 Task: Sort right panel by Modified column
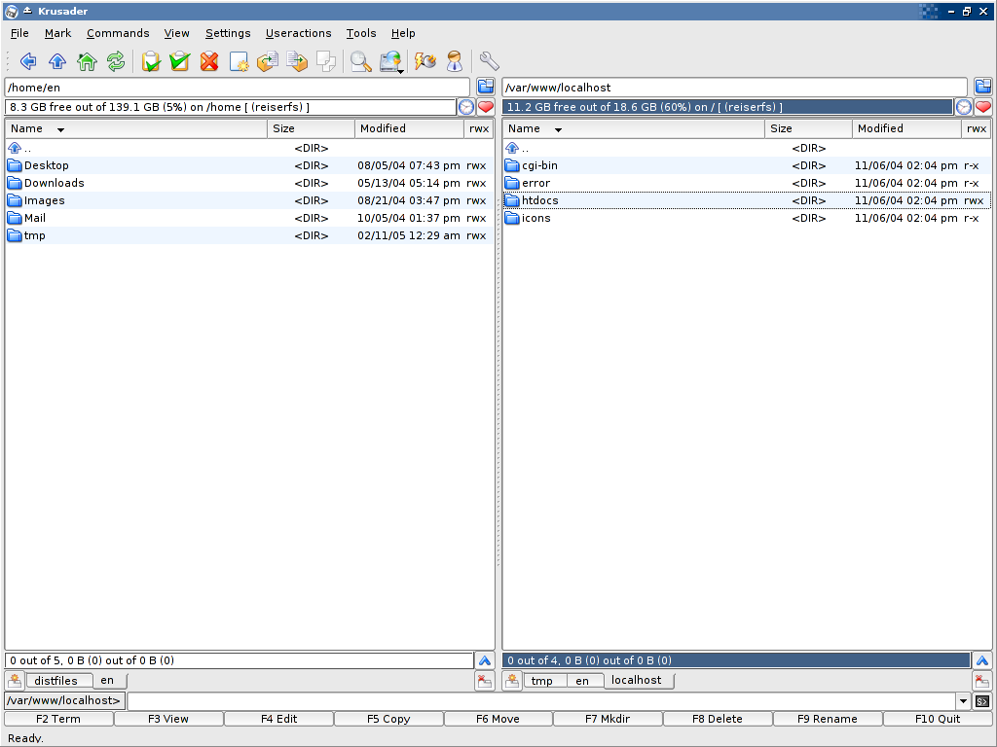(x=906, y=129)
